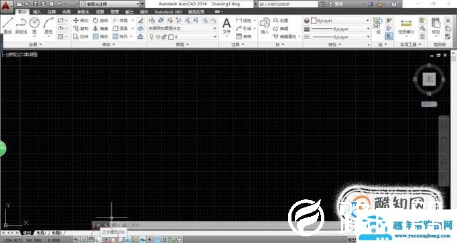Switch to the View (视图) ribbon tab
The image size is (457, 243).
pos(100,12)
